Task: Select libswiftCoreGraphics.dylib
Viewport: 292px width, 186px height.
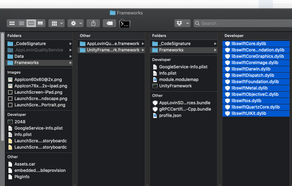Action: (x=256, y=56)
